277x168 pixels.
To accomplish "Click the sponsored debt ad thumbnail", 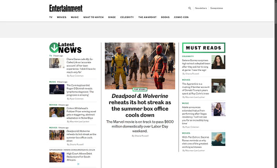I will (x=57, y=158).
